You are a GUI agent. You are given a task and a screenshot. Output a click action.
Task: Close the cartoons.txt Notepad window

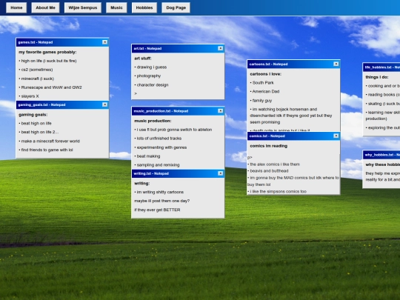pos(336,64)
